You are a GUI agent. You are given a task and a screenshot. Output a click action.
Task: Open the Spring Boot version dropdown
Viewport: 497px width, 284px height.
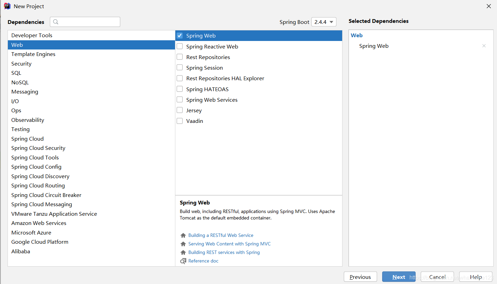(324, 22)
